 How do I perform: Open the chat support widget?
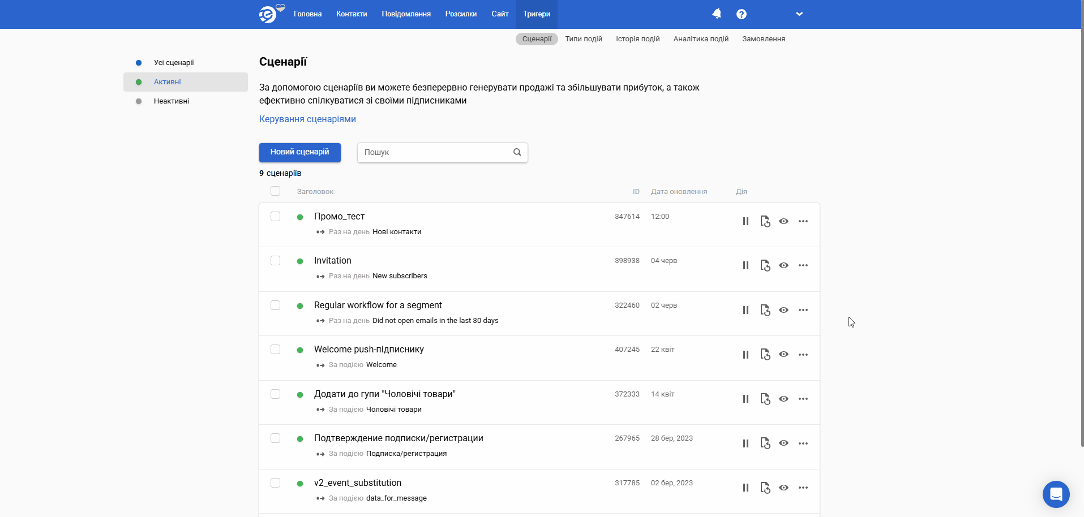[1056, 494]
